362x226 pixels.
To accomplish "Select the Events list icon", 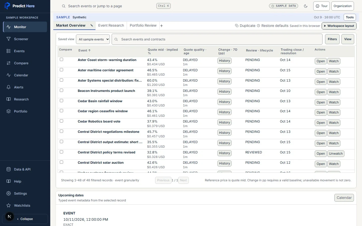I will pyautogui.click(x=9, y=51).
